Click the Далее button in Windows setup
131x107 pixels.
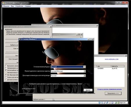click(88, 90)
